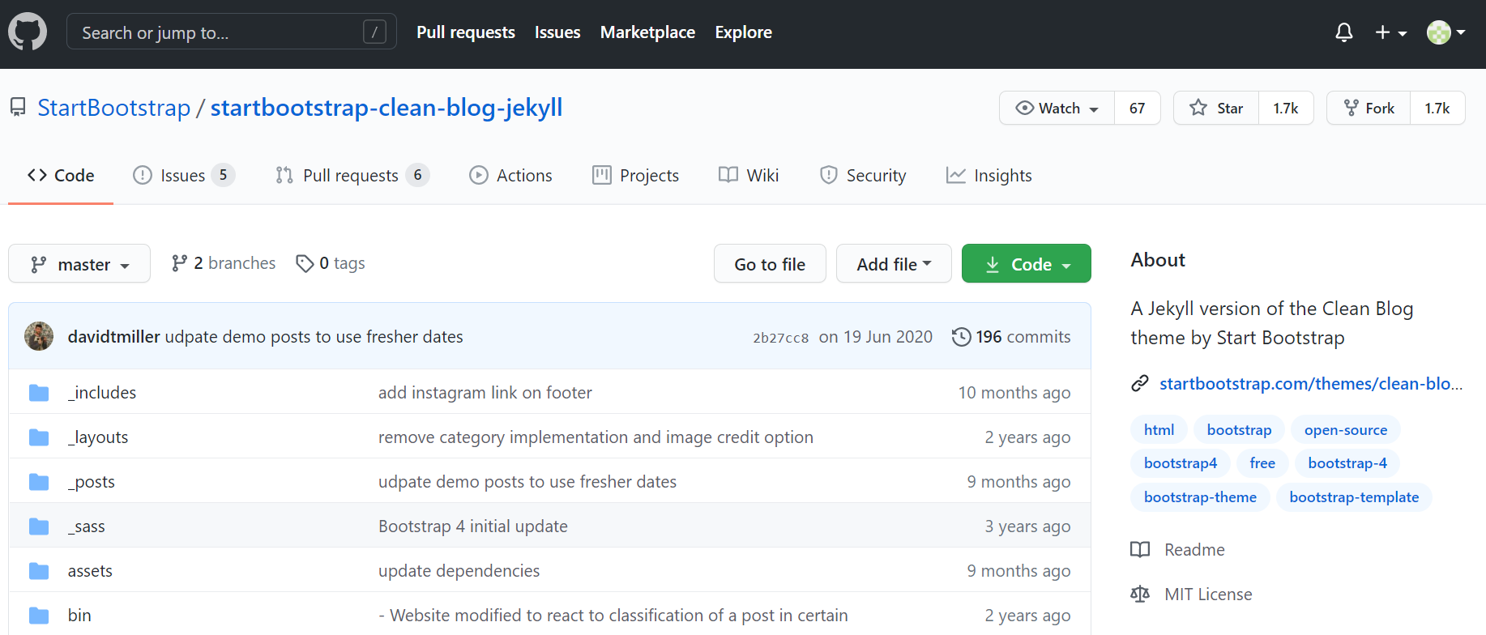Click the Go to file button

coord(770,263)
